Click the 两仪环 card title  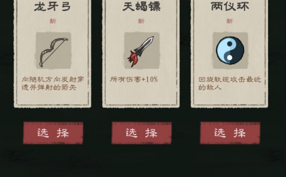pyautogui.click(x=230, y=6)
